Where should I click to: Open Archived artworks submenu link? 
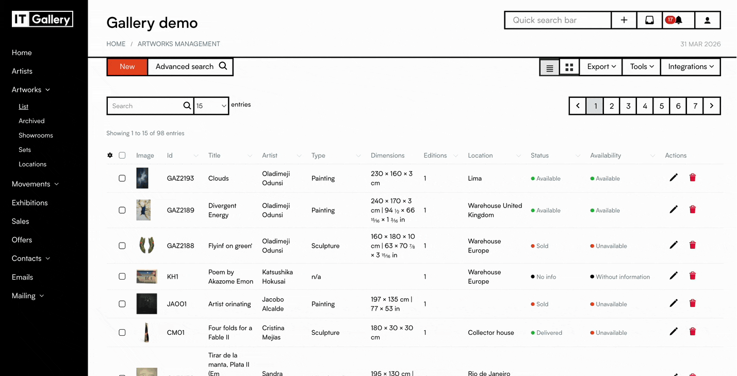(31, 121)
